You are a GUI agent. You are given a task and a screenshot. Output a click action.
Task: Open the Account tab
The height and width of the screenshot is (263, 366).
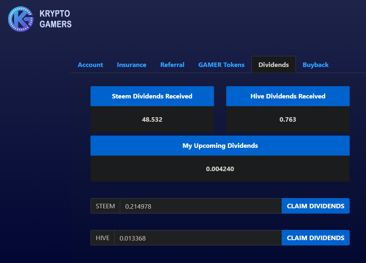pyautogui.click(x=90, y=65)
